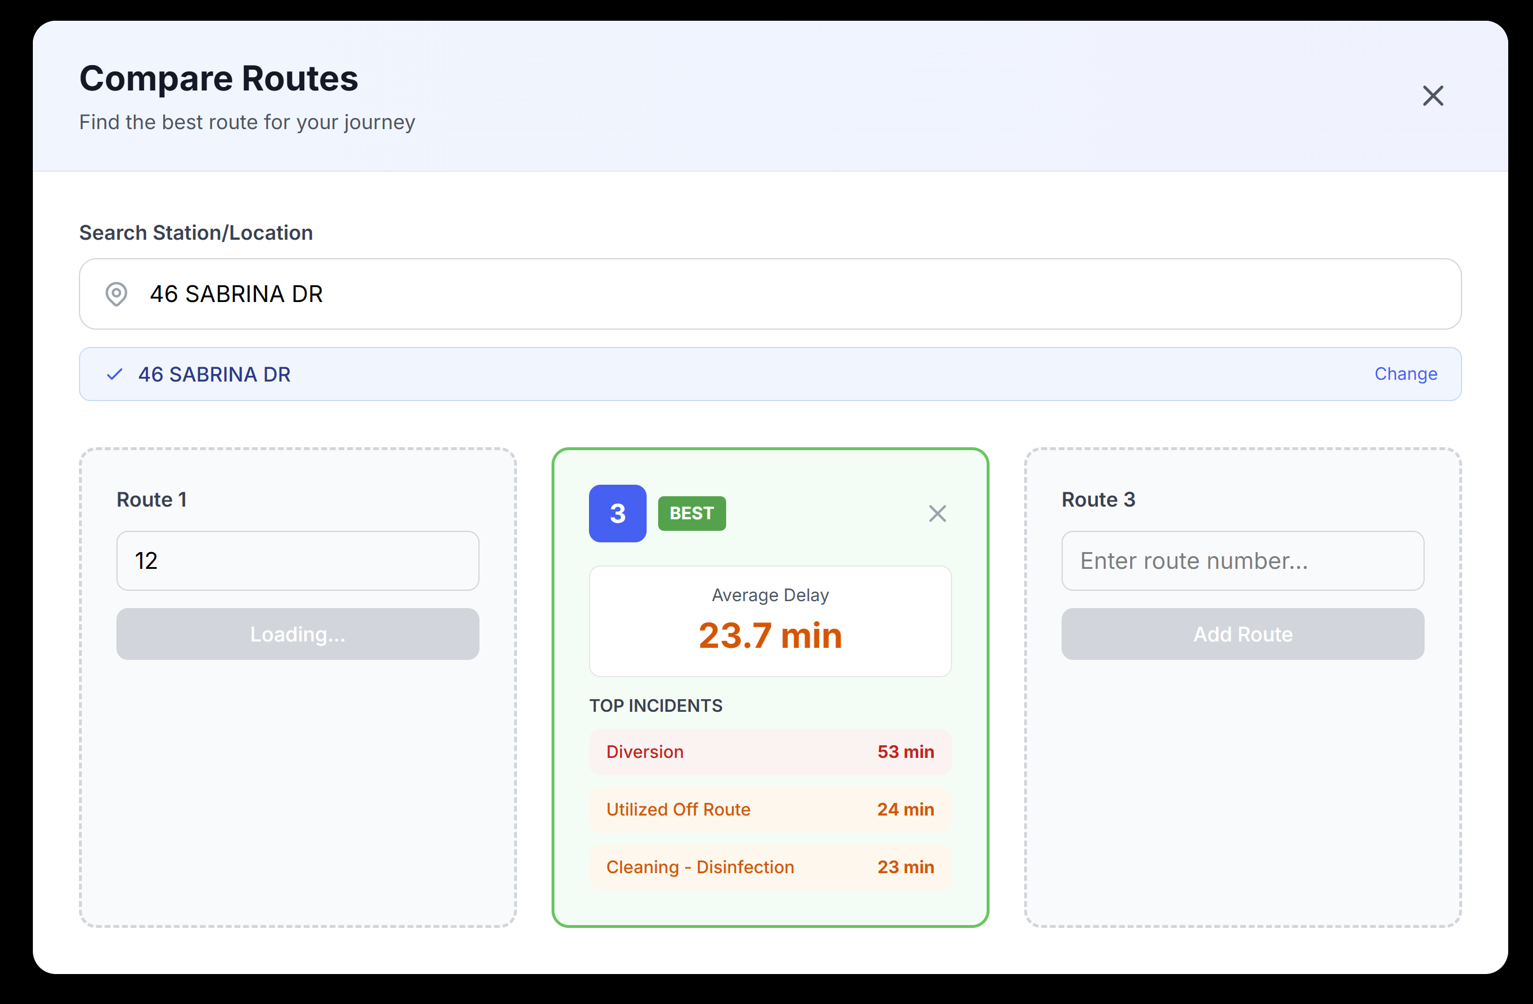The width and height of the screenshot is (1533, 1004).
Task: Click the Compare Routes title text
Action: point(218,78)
